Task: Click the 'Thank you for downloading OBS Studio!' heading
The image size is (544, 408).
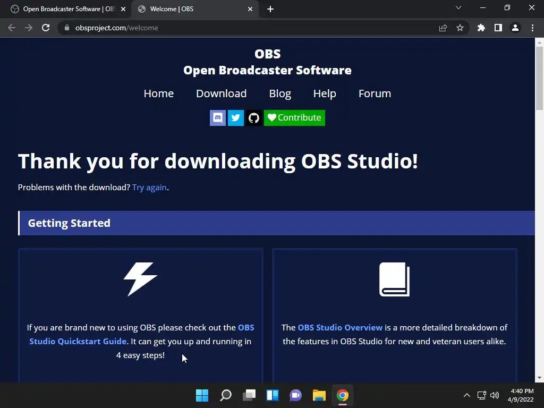Action: [x=218, y=161]
